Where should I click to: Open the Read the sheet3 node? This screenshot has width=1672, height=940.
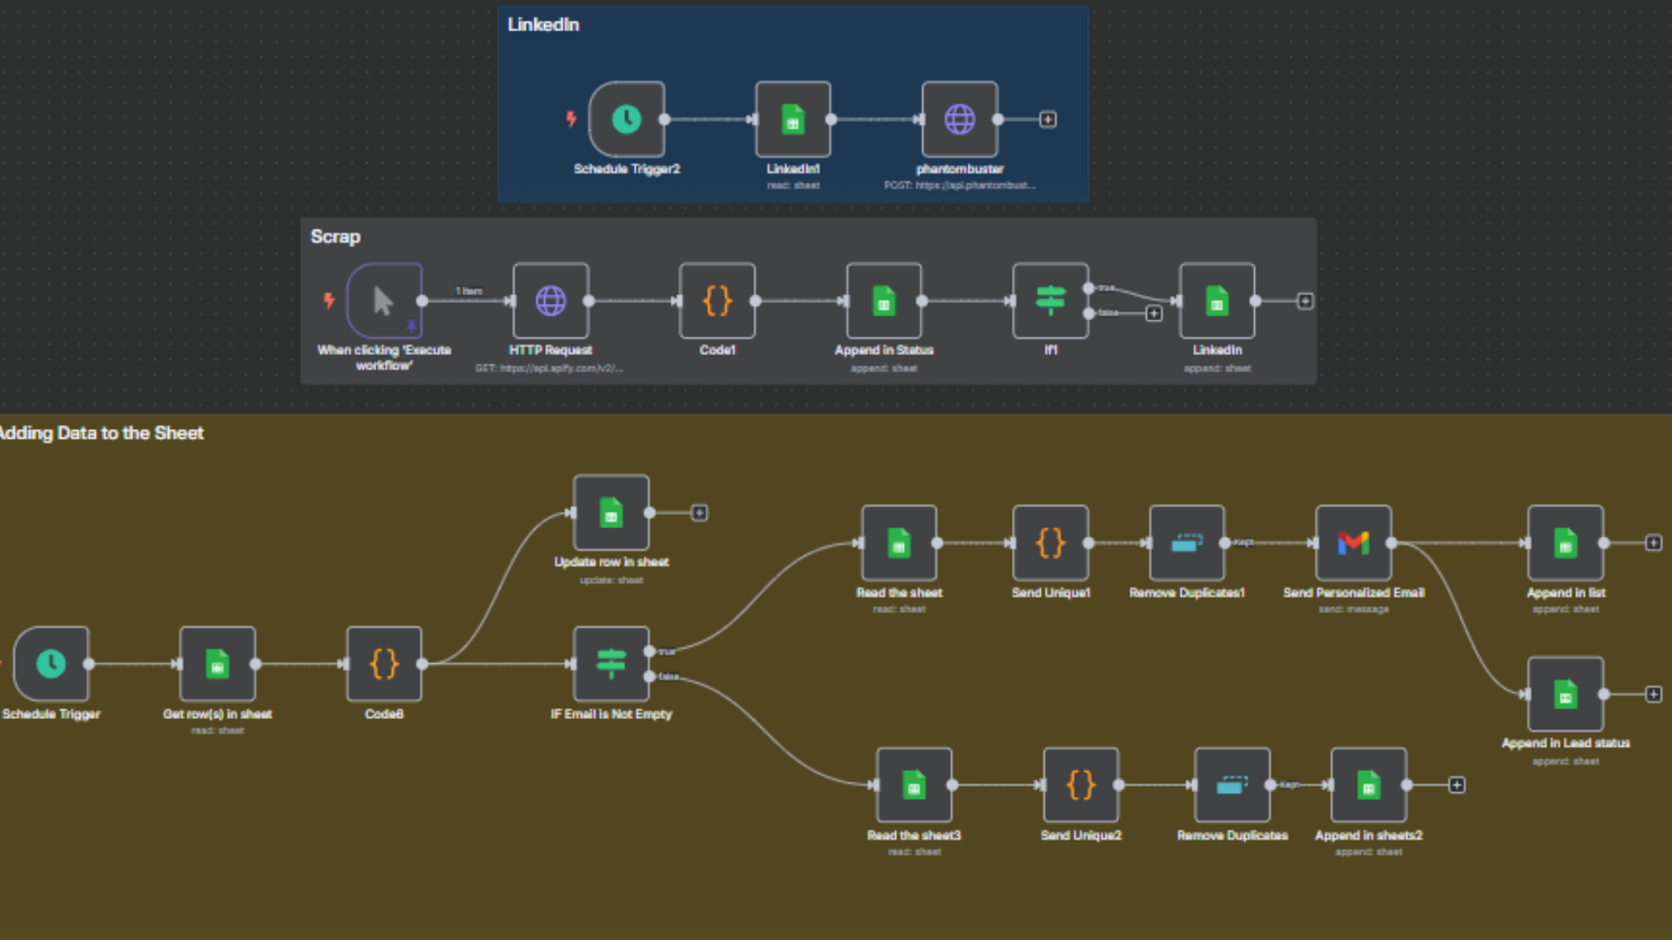point(914,785)
